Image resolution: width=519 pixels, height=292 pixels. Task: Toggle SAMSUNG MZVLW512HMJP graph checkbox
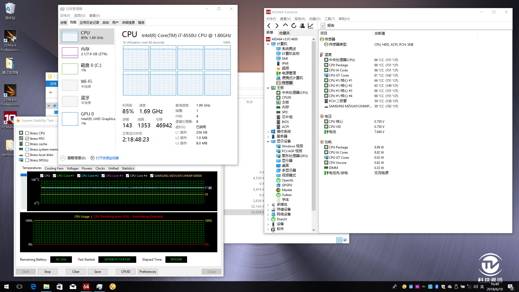[x=152, y=175]
